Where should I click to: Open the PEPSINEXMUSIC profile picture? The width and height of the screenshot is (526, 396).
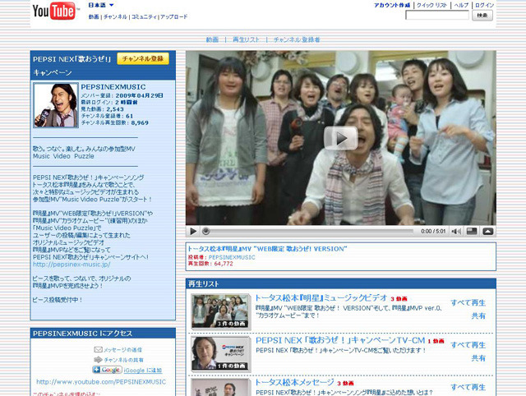coord(56,105)
